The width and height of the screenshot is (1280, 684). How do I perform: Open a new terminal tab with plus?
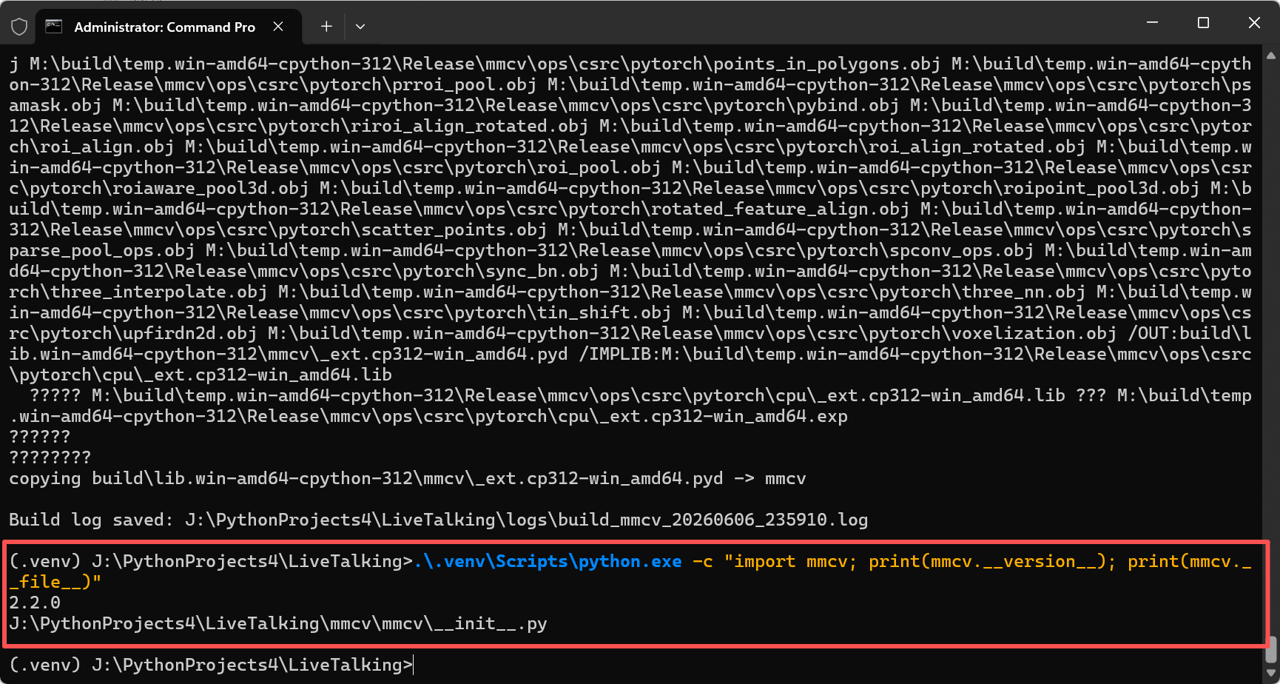click(x=326, y=27)
